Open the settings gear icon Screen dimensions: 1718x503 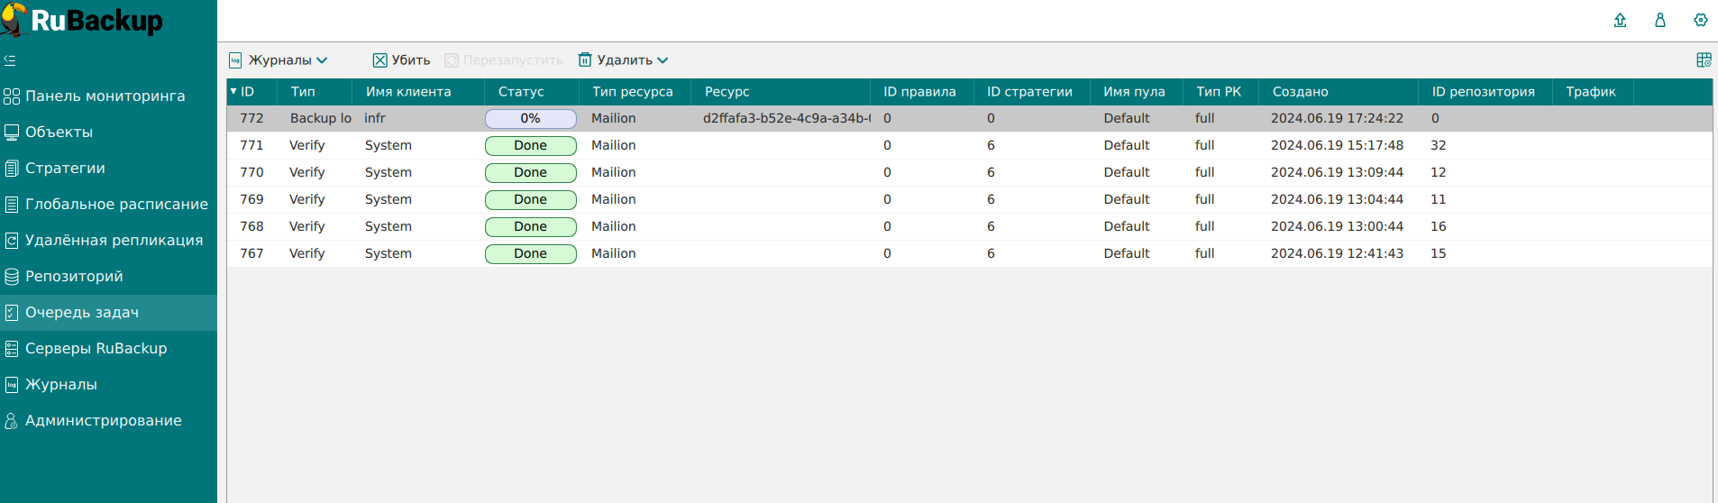[1700, 20]
